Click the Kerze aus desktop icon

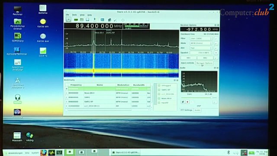click(43, 38)
